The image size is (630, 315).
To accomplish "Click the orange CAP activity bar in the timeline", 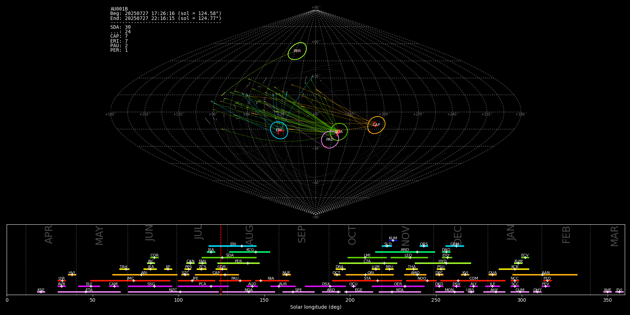I will coord(217,275).
